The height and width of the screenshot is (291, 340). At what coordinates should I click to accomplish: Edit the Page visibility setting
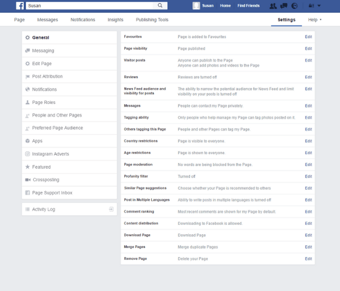(308, 49)
